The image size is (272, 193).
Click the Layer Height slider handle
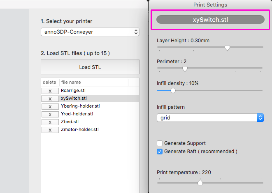click(x=227, y=48)
